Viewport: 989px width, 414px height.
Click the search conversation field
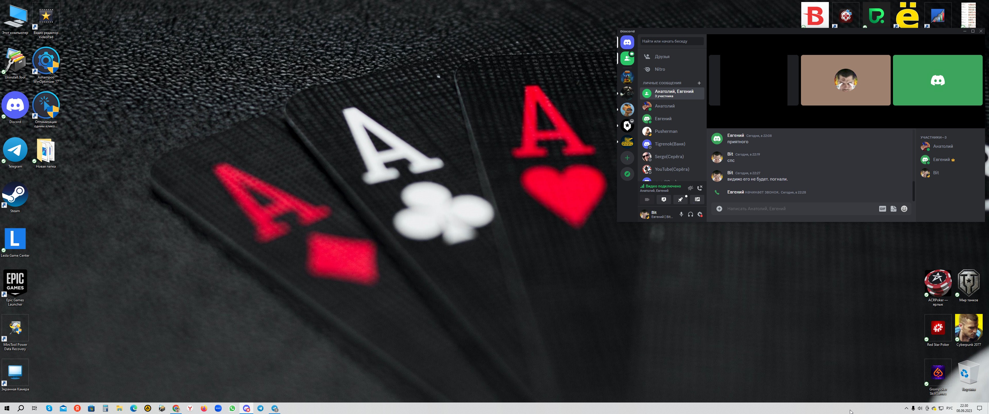(x=672, y=41)
